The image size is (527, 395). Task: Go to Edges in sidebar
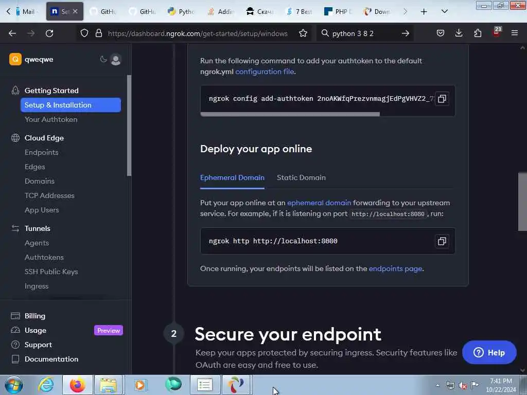point(34,167)
